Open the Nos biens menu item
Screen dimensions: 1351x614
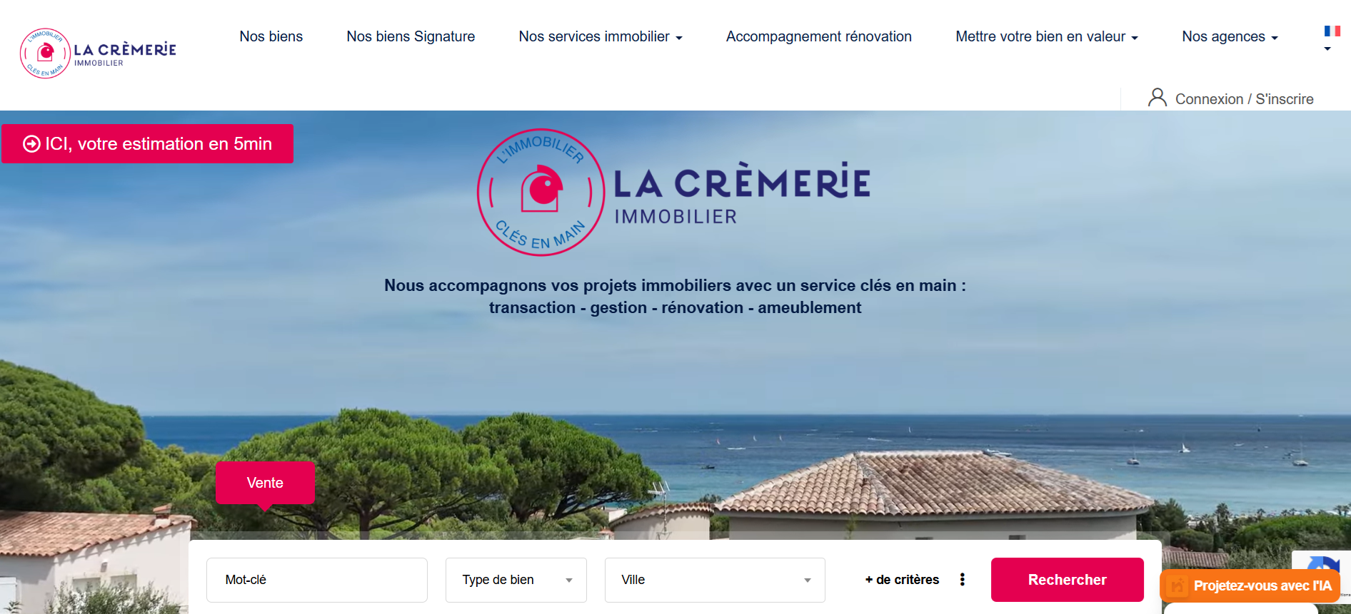tap(271, 36)
